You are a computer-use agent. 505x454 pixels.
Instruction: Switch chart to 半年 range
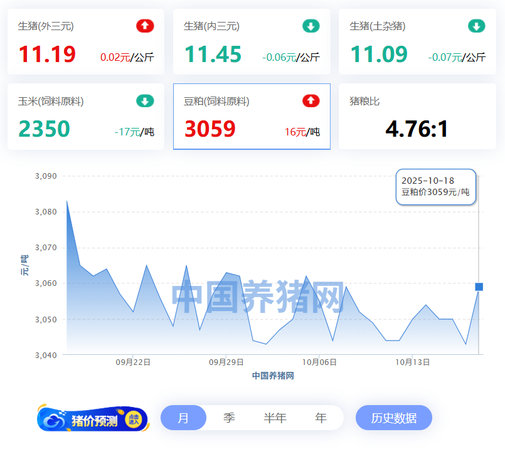coord(275,418)
